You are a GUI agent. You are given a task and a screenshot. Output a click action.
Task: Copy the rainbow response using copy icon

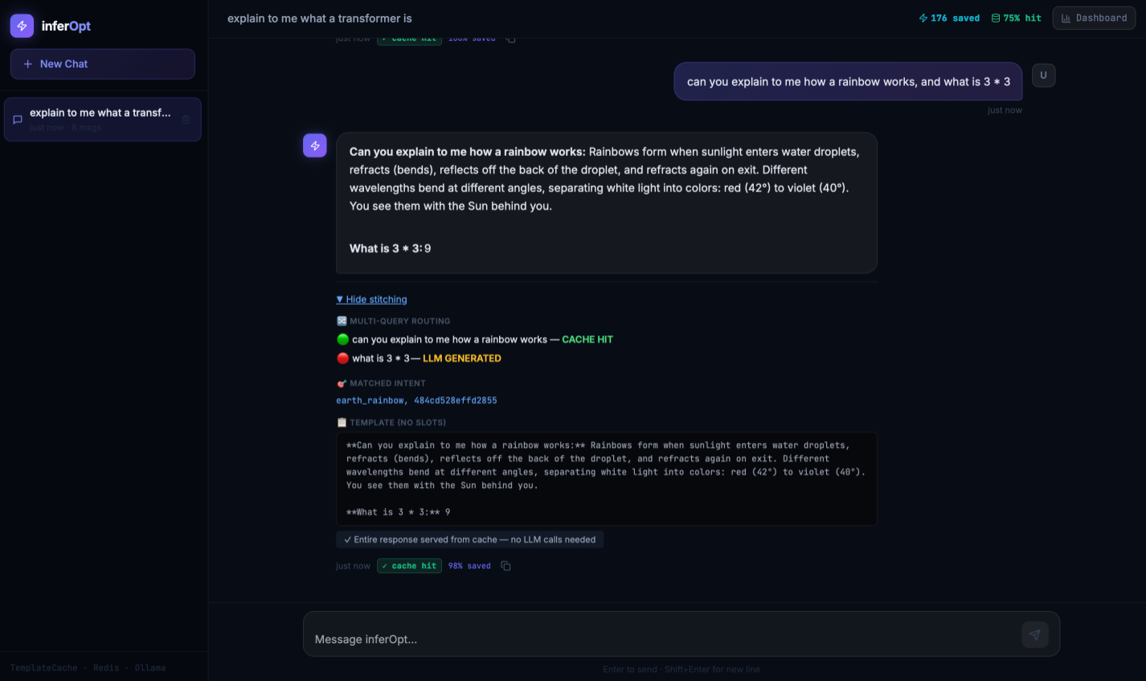[x=505, y=566]
